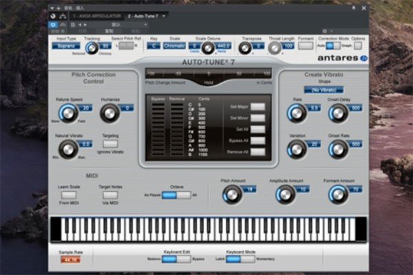Toggle Keyboard Edit Remove/Bypass switch

pyautogui.click(x=177, y=258)
